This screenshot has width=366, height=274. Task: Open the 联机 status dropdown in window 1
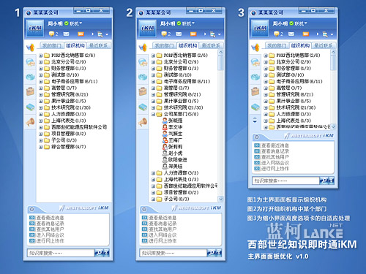tap(76, 23)
